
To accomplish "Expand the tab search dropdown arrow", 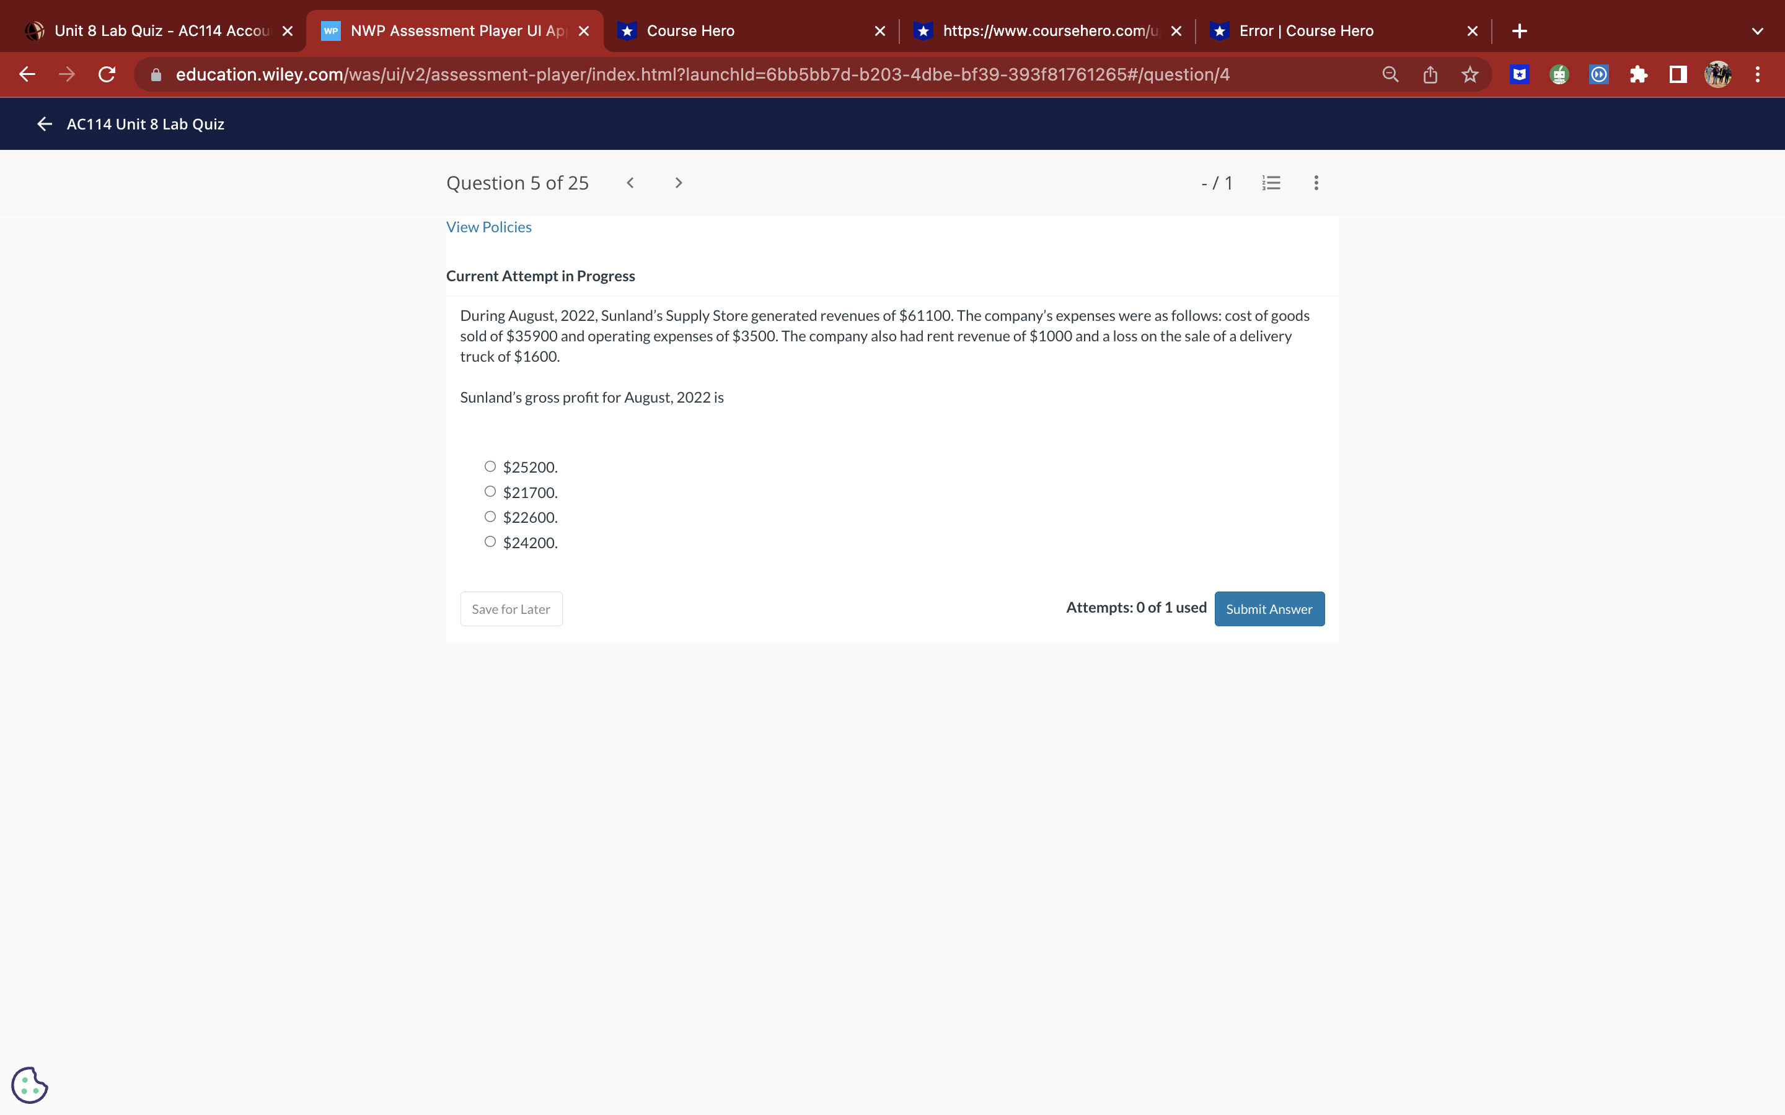I will [1757, 31].
